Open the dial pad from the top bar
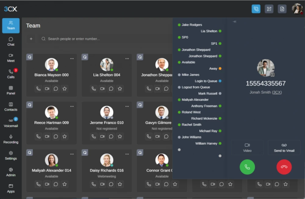 pos(256,9)
